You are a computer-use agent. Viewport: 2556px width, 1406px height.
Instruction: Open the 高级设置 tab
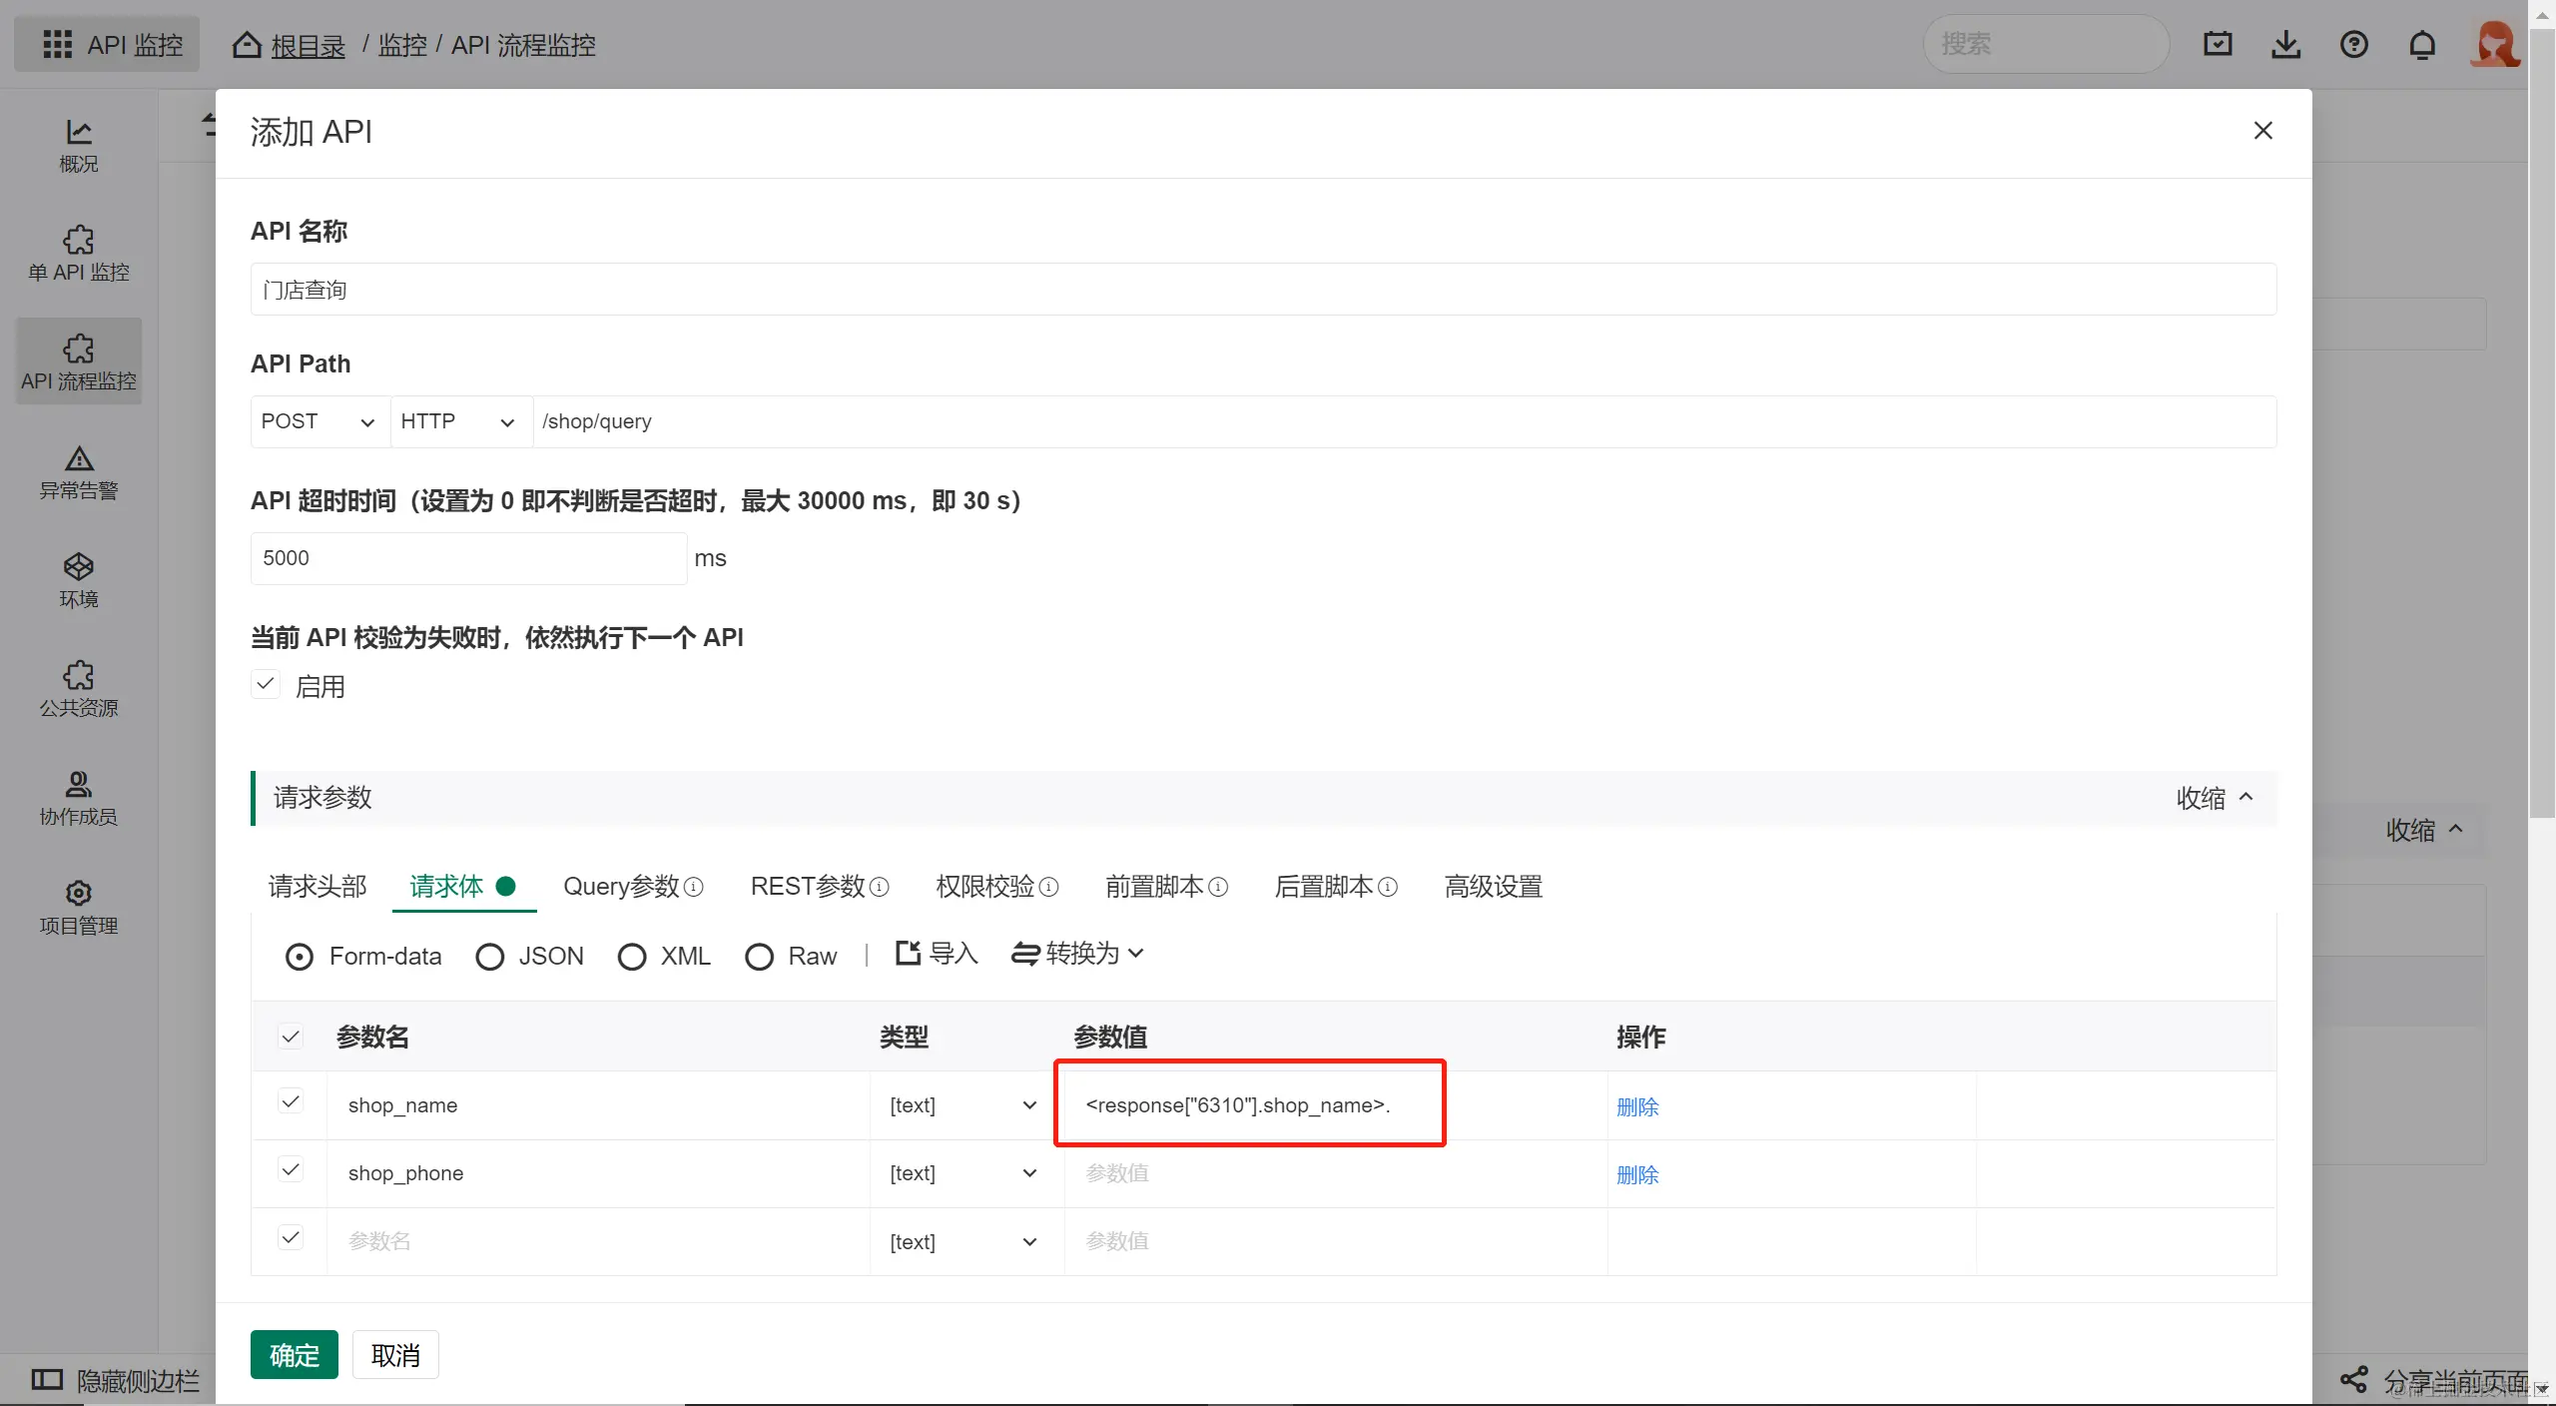coord(1493,887)
